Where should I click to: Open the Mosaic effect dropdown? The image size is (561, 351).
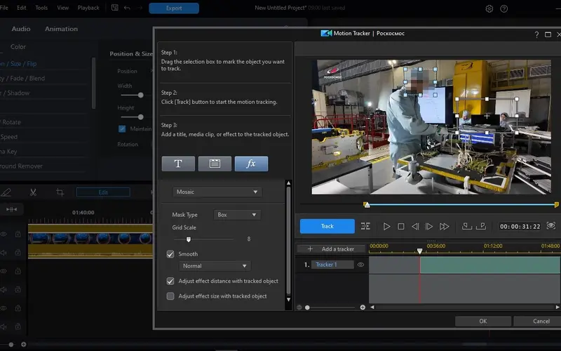pyautogui.click(x=217, y=192)
